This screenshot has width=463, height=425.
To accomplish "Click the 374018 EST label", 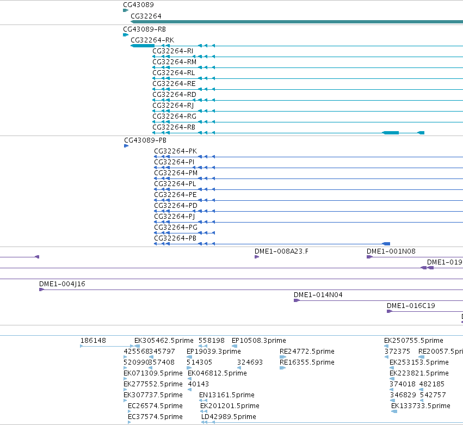I will pos(403,385).
